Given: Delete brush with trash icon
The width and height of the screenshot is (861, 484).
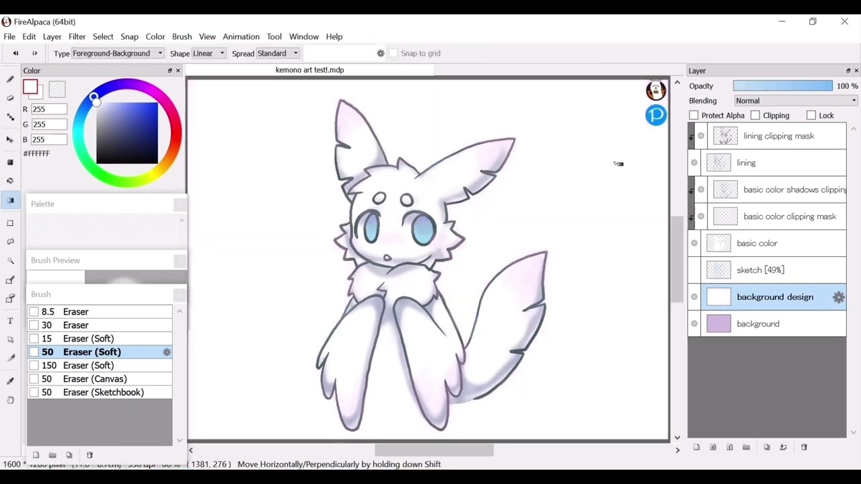Looking at the screenshot, I should pyautogui.click(x=89, y=455).
